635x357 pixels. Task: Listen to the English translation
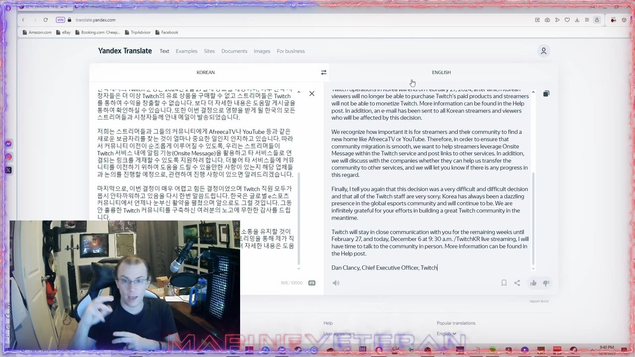pos(336,283)
